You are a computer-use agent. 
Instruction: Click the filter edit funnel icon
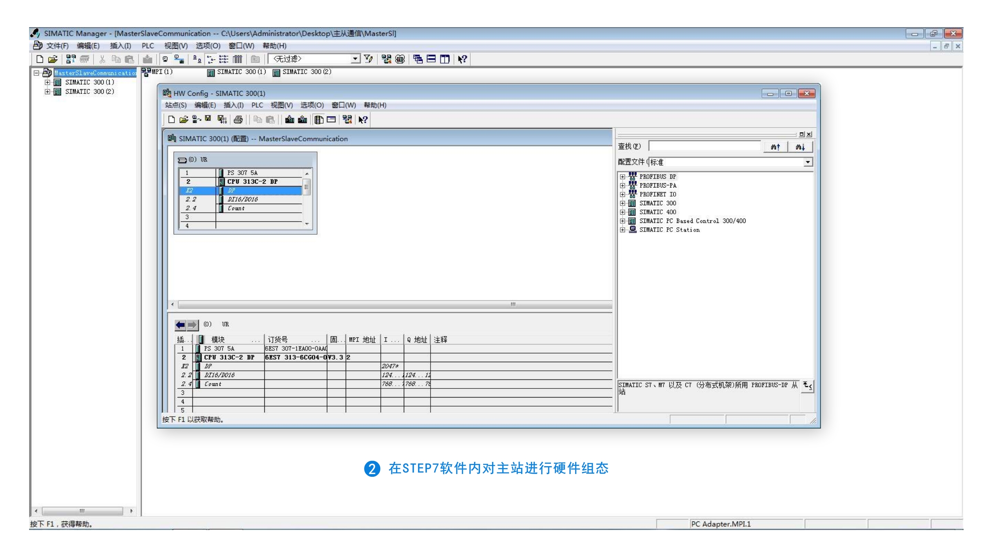[368, 59]
